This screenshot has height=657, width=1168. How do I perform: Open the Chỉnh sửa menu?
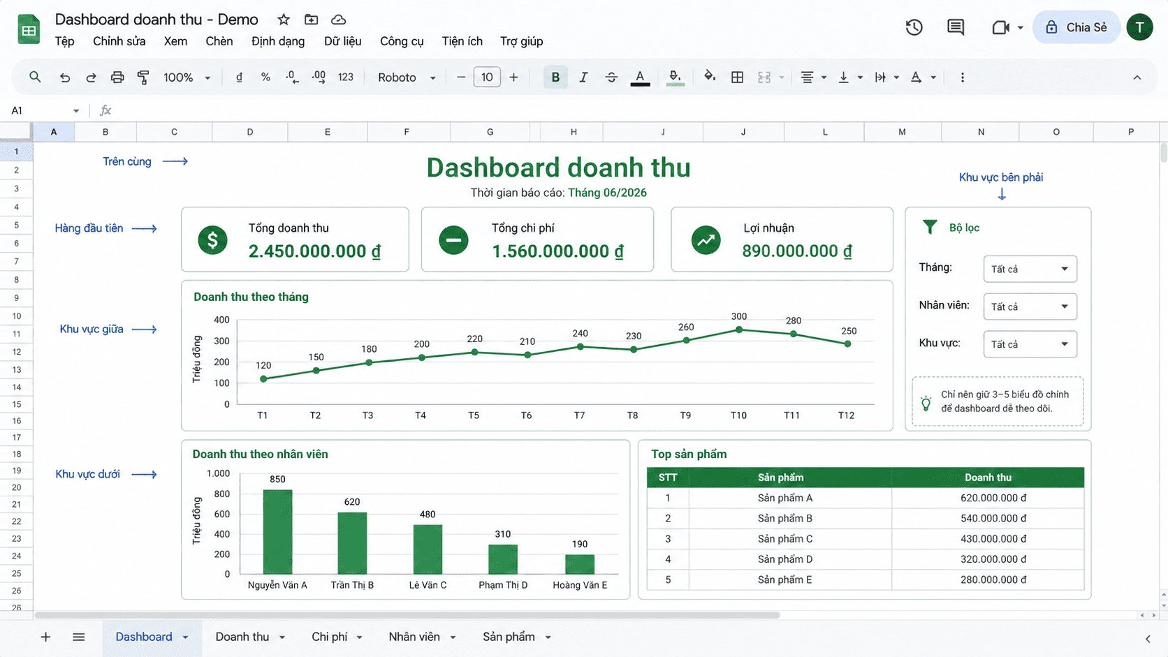click(119, 41)
